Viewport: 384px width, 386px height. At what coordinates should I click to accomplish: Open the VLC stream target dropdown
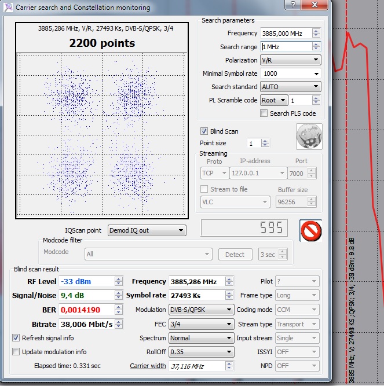tap(235, 202)
